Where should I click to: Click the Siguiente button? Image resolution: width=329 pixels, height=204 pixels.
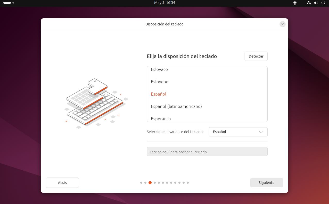coord(266,183)
